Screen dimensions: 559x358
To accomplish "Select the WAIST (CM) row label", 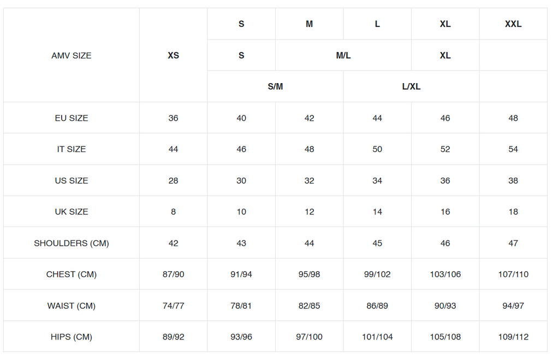I will tap(72, 306).
